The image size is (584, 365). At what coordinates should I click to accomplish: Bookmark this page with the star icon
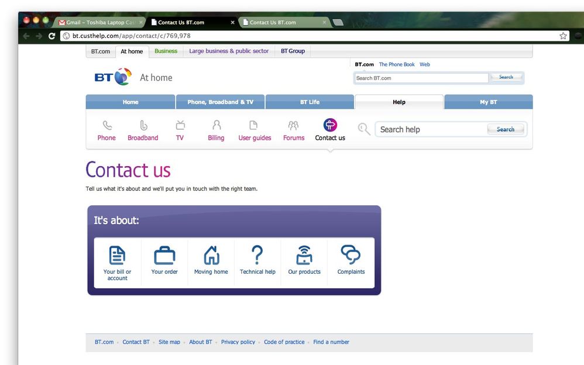563,36
